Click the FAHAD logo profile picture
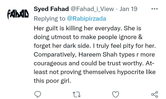The height and width of the screenshot is (99, 166). (18, 15)
